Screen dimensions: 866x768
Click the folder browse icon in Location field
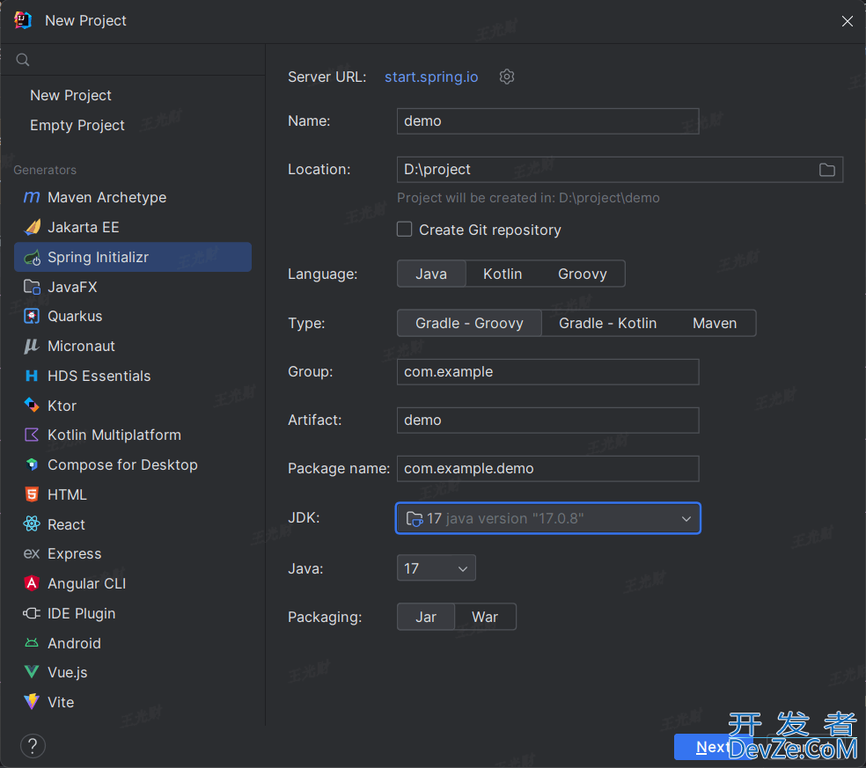point(826,170)
